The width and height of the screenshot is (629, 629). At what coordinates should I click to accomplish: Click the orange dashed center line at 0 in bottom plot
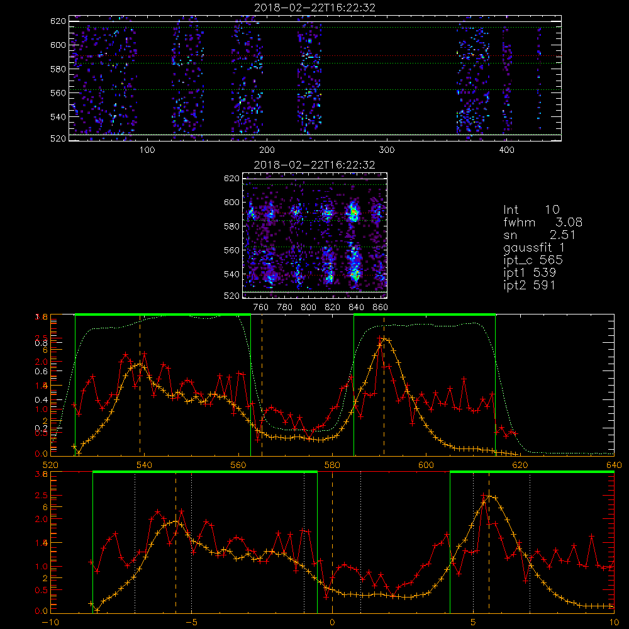click(332, 542)
